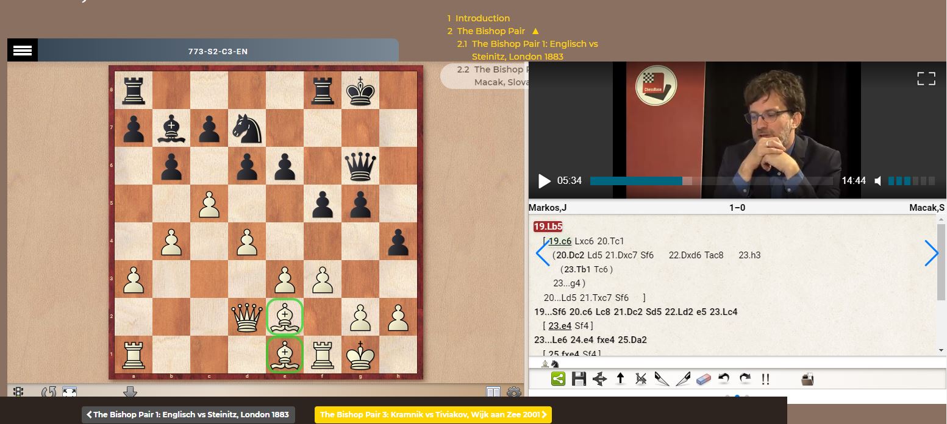This screenshot has height=424, width=947.
Task: Toggle fullscreen mode on the video player
Action: point(926,78)
